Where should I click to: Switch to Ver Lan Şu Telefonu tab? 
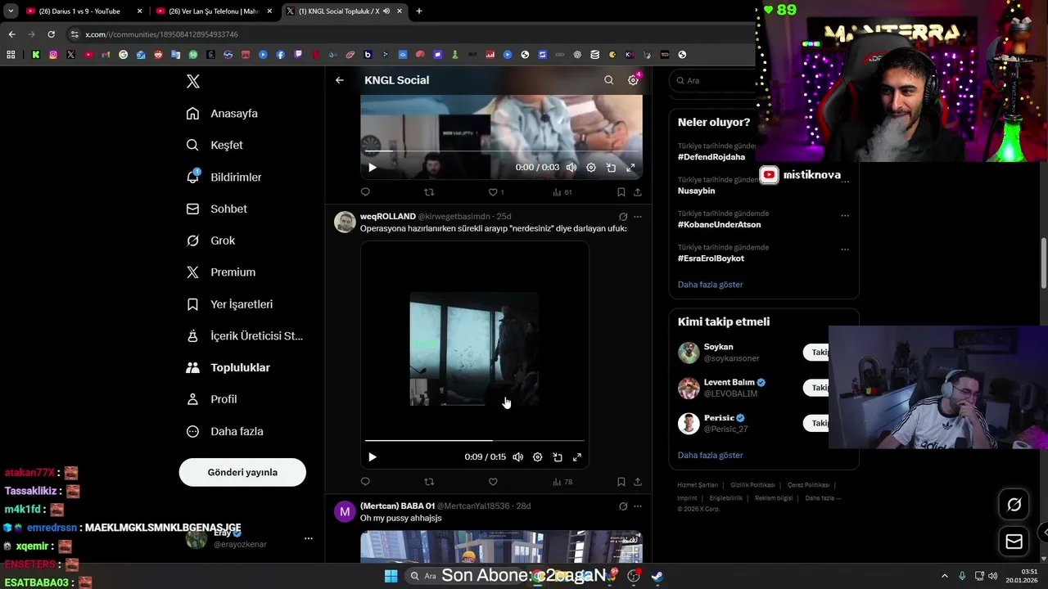click(215, 11)
